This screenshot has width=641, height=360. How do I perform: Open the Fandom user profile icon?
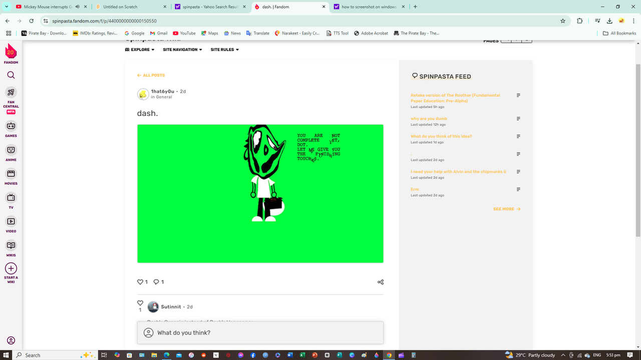11,340
